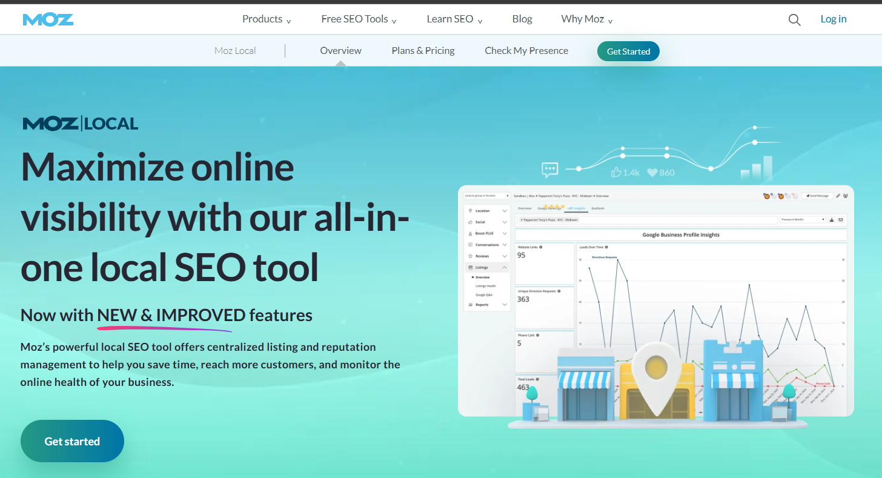Click info icon beside Phone Calls
This screenshot has height=478, width=882.
coord(537,335)
